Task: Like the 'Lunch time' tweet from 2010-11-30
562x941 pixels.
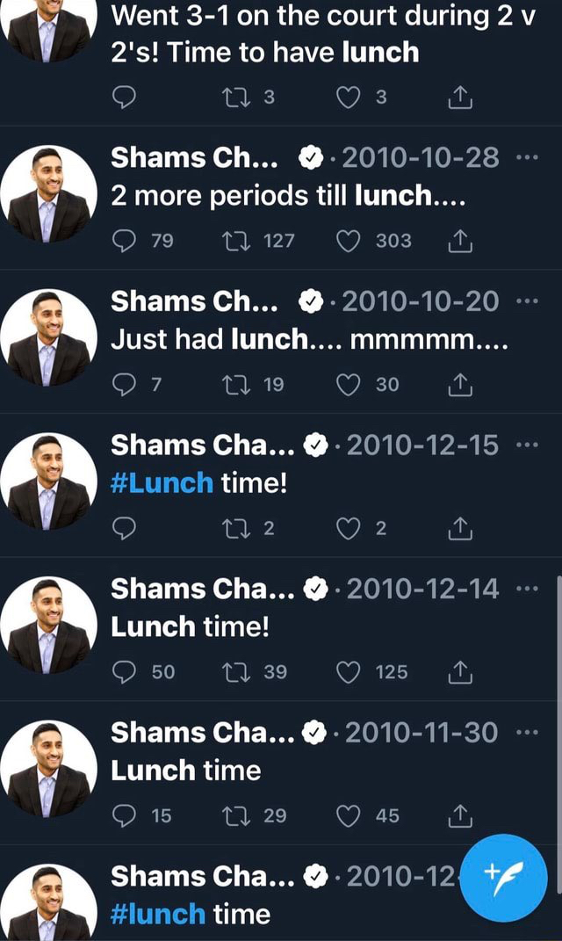Action: pos(349,816)
